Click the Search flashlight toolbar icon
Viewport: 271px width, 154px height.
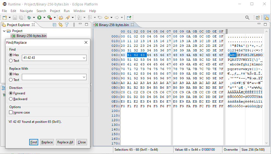(68, 18)
